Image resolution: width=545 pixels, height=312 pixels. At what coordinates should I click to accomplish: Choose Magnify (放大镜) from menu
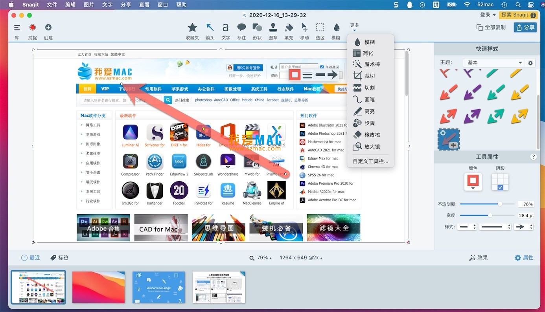(372, 147)
